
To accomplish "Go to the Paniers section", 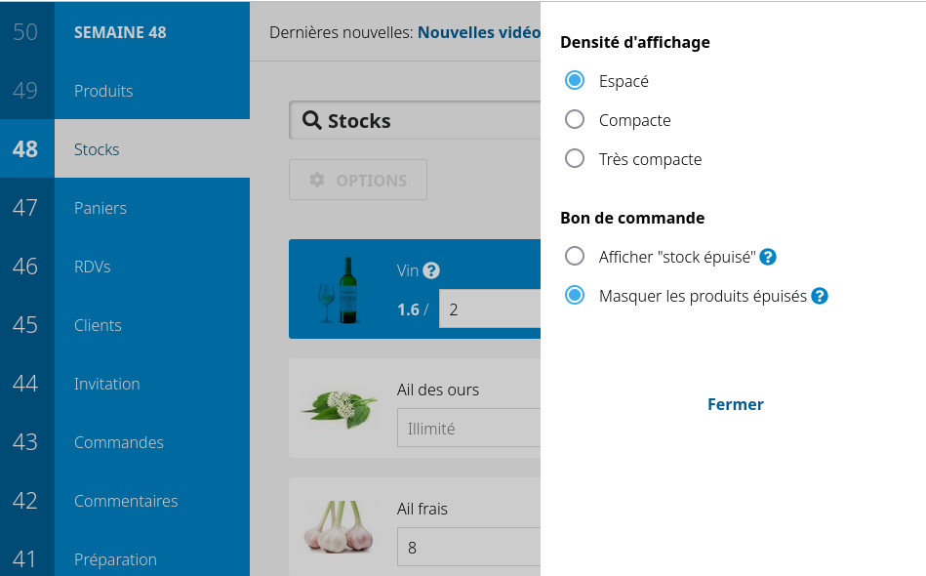I will 101,208.
